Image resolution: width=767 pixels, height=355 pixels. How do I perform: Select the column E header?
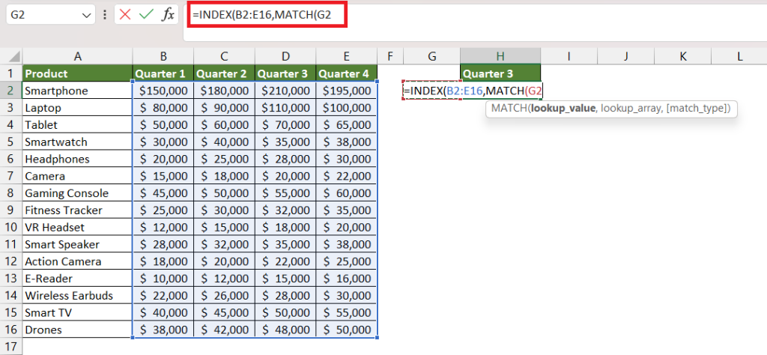[x=346, y=56]
